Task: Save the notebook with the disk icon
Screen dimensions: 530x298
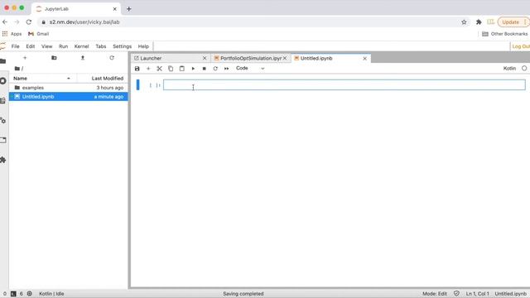Action: click(x=137, y=69)
